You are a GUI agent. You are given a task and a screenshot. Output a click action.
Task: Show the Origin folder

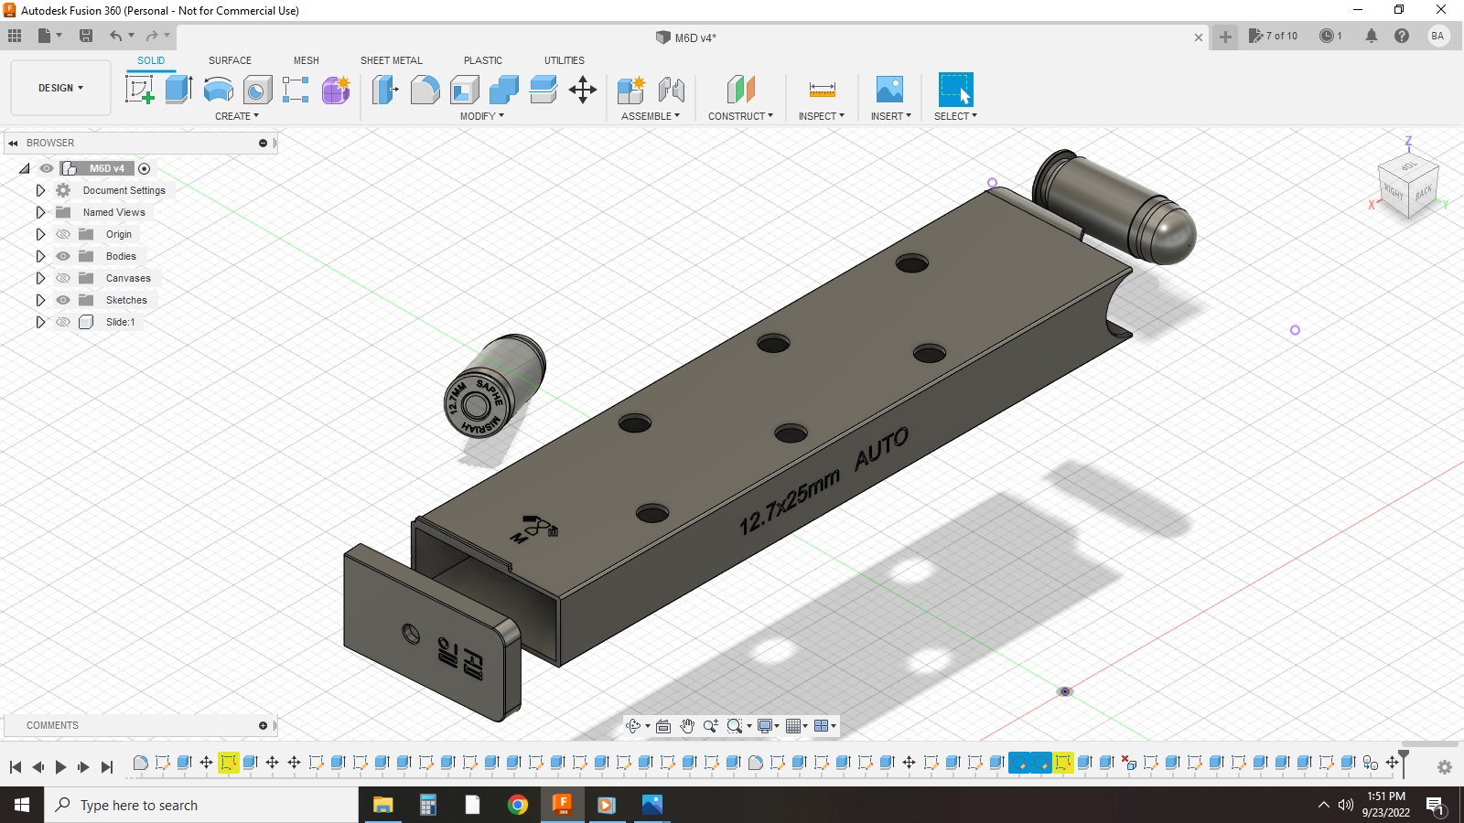click(x=63, y=234)
